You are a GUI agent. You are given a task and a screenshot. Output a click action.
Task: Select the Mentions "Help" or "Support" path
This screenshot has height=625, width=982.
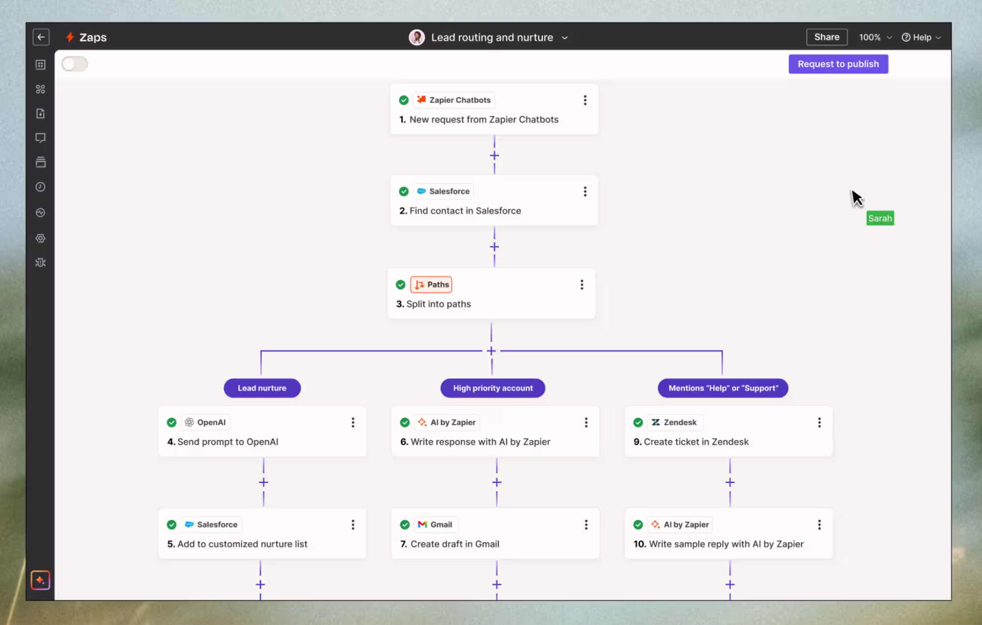723,388
